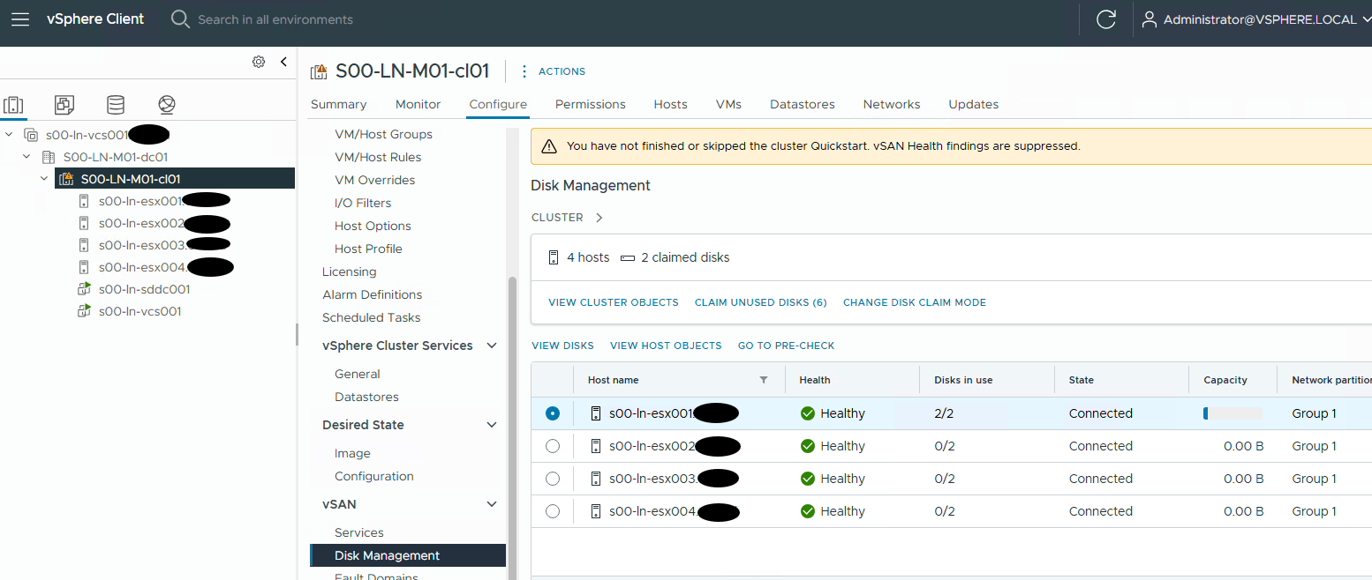Open the Networking inventory view
Image resolution: width=1372 pixels, height=580 pixels.
click(x=167, y=105)
